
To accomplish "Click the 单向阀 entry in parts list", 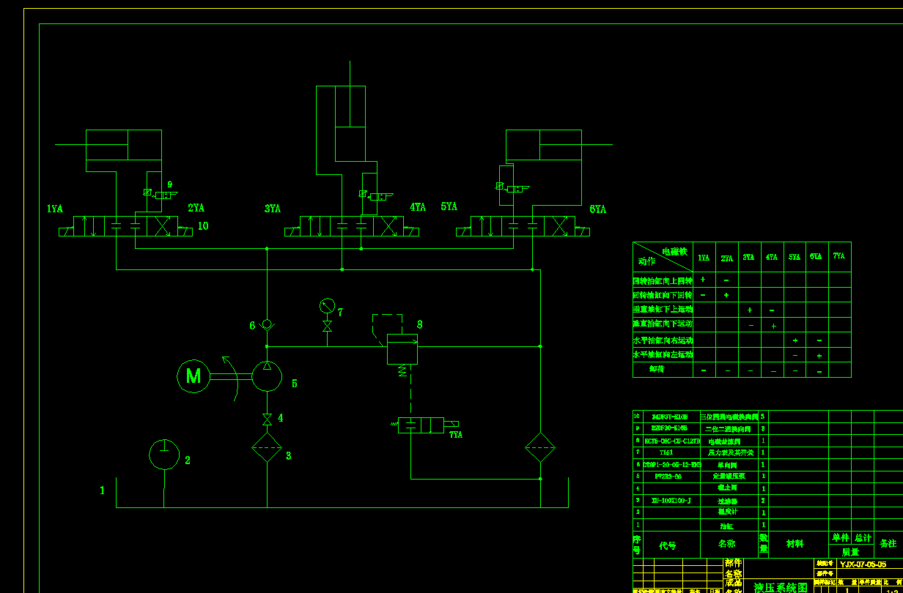I will click(727, 465).
